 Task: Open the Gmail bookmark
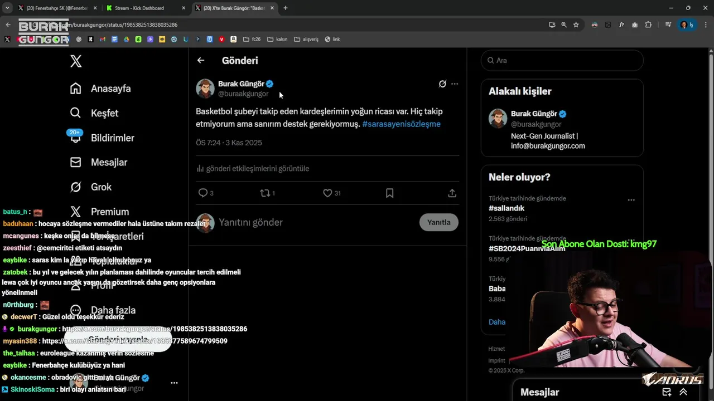pyautogui.click(x=103, y=39)
